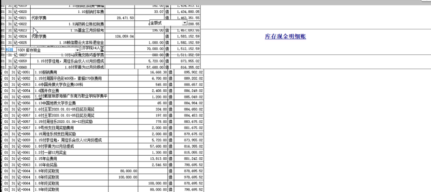The width and height of the screenshot is (431, 192).
Task: Click credit amount 197.00
Action: pyautogui.click(x=161, y=115)
